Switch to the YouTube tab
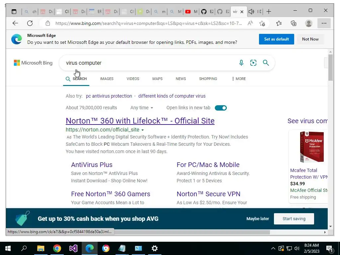340x255 pixels. point(191,12)
